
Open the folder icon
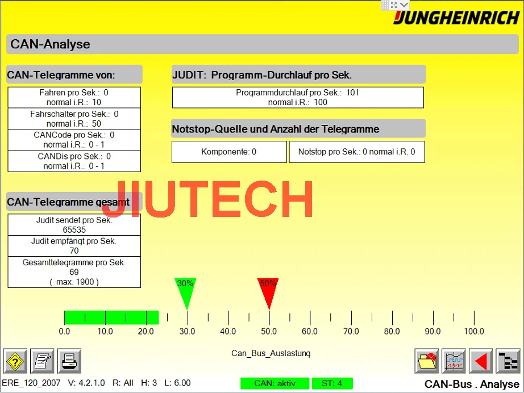(x=427, y=361)
